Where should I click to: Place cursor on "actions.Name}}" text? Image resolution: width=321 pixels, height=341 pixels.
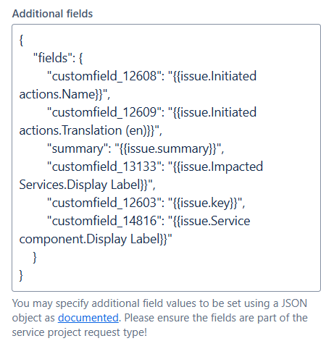pos(62,94)
